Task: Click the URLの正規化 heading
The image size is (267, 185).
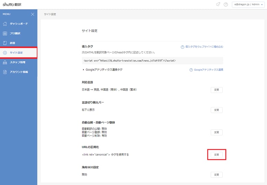Action: pyautogui.click(x=90, y=147)
